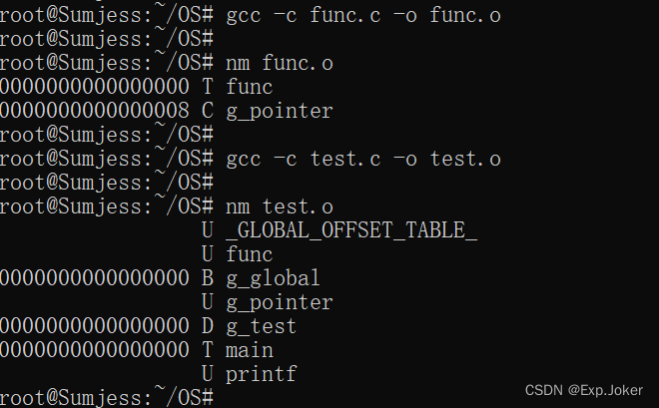Click the printf symbol name
This screenshot has width=659, height=408.
261,374
